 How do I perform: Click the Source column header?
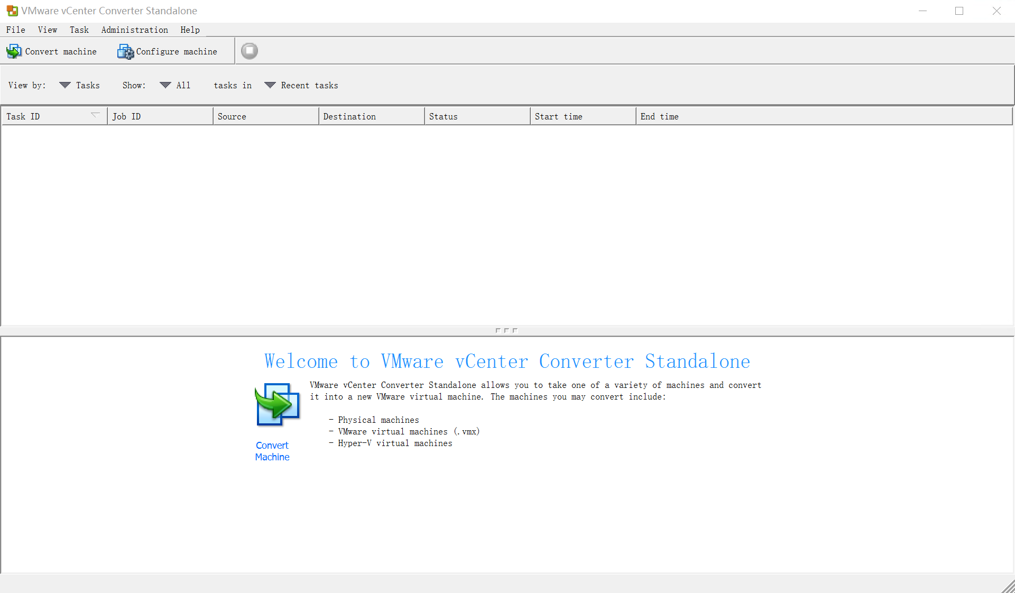point(264,116)
